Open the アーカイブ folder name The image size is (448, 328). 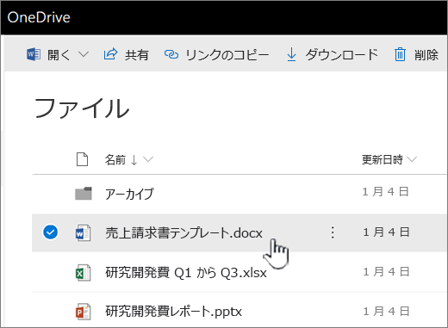[129, 194]
